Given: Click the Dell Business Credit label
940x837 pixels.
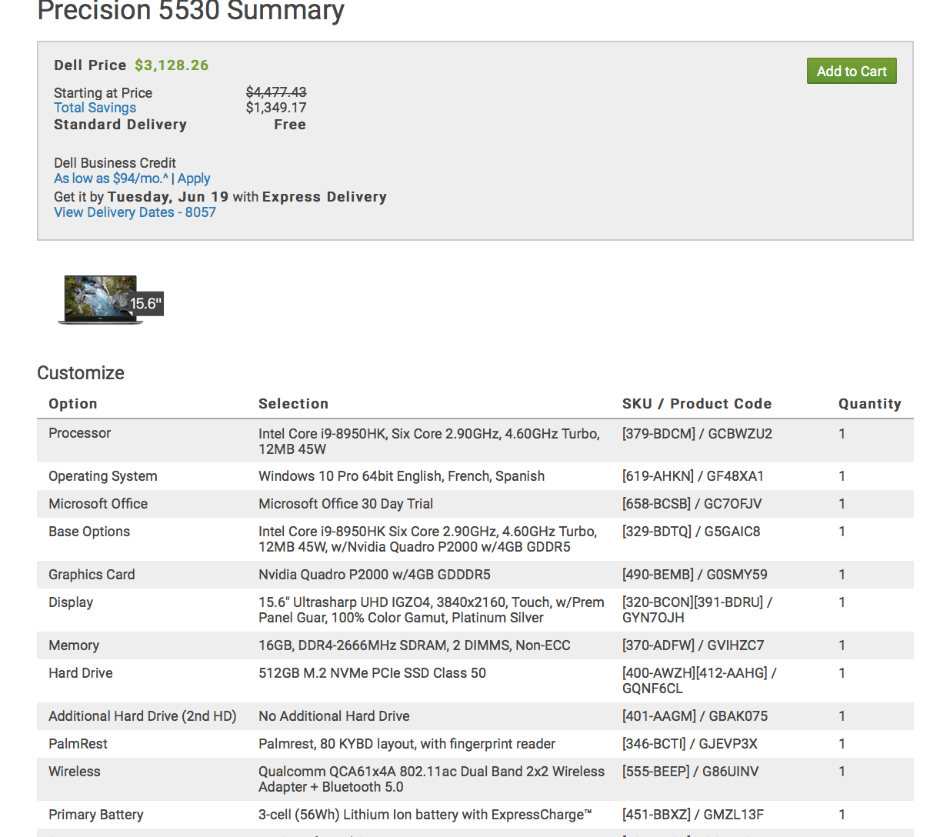Looking at the screenshot, I should click(115, 163).
